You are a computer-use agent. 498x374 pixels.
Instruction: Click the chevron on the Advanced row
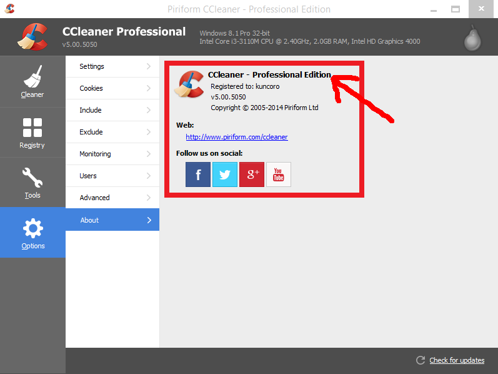point(149,198)
